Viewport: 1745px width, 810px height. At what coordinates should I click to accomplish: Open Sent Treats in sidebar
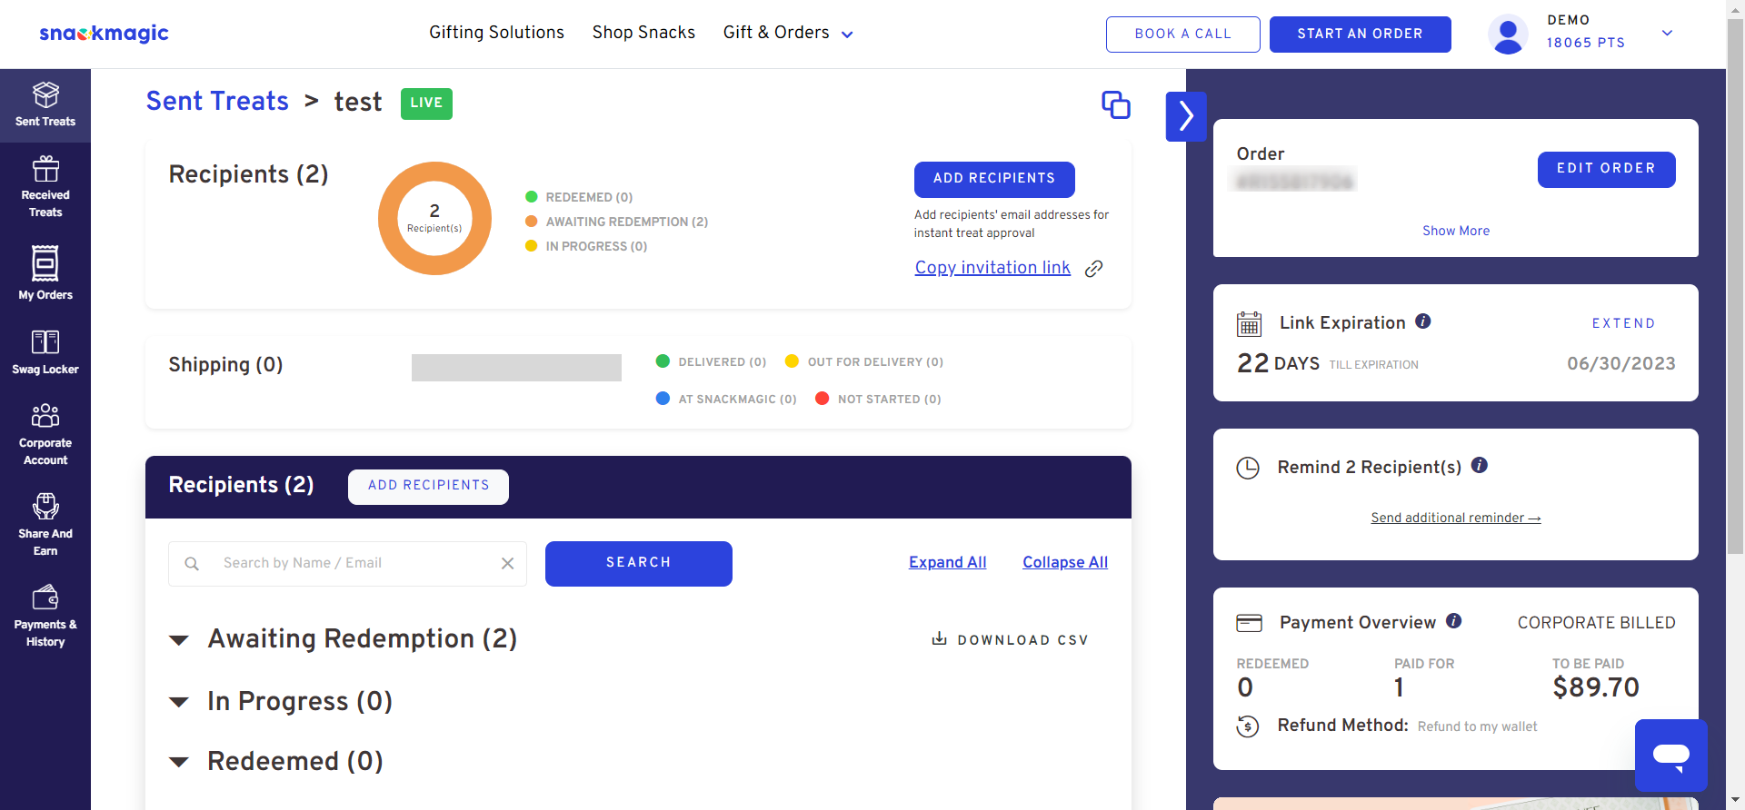(x=45, y=105)
